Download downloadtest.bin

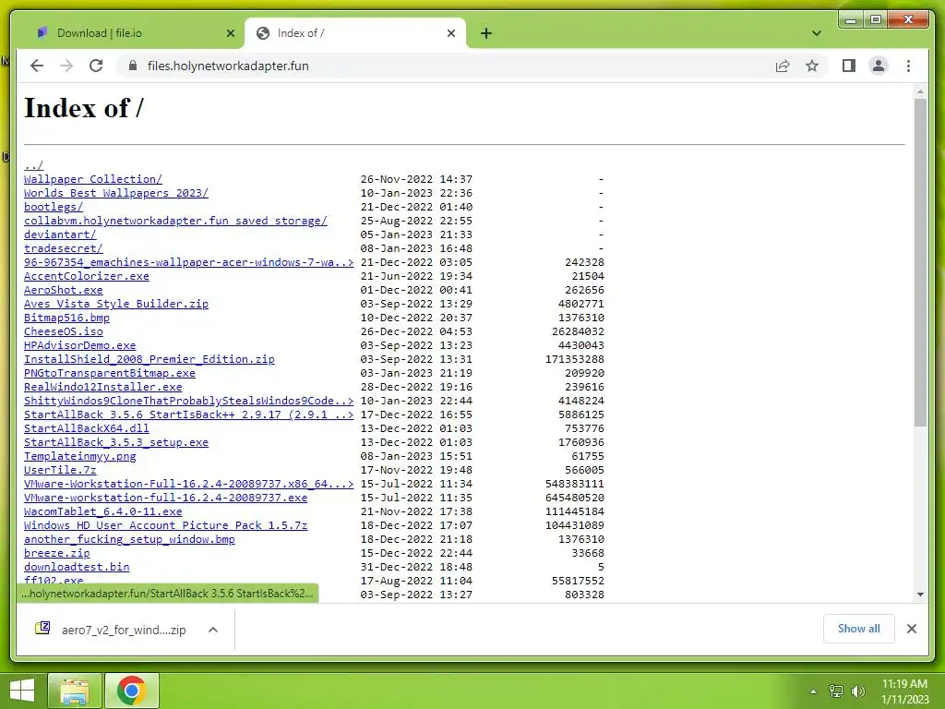77,568
